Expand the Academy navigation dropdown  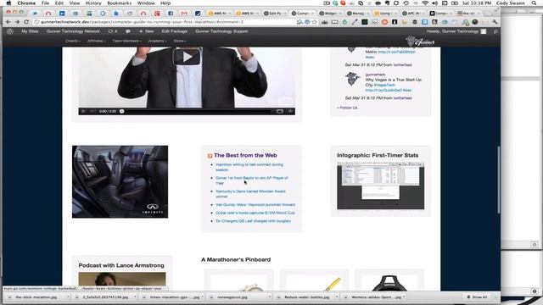tap(157, 41)
